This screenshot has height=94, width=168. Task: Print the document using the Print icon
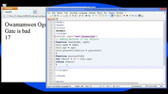(66, 16)
